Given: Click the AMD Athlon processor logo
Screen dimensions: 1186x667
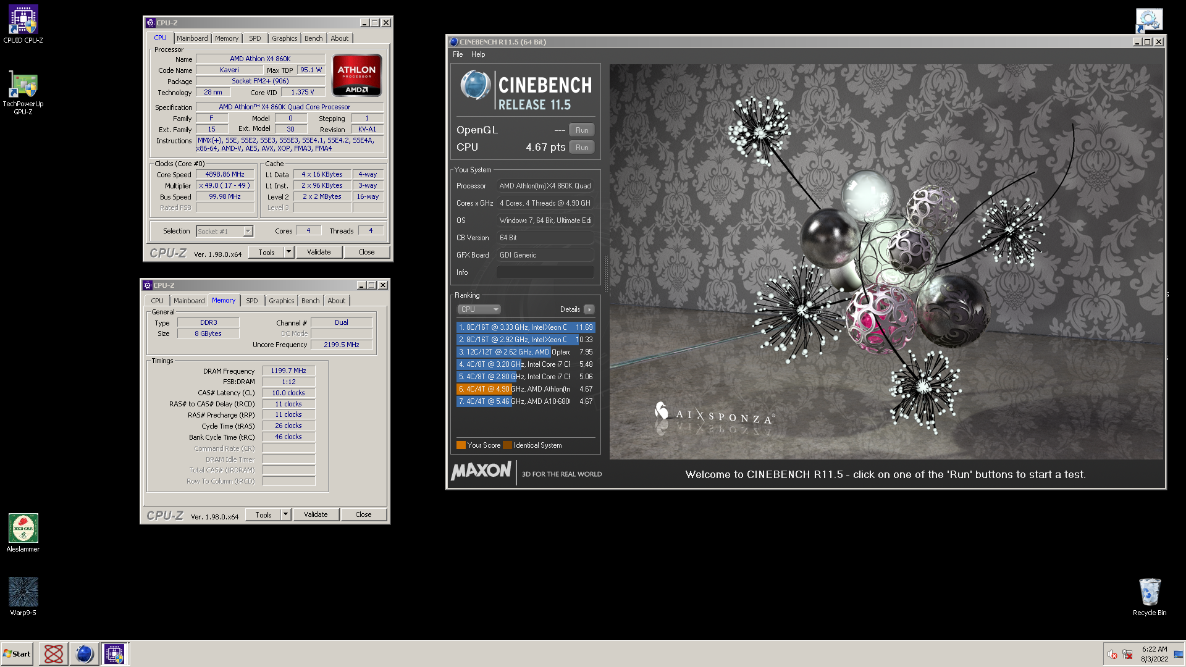Looking at the screenshot, I should (356, 75).
